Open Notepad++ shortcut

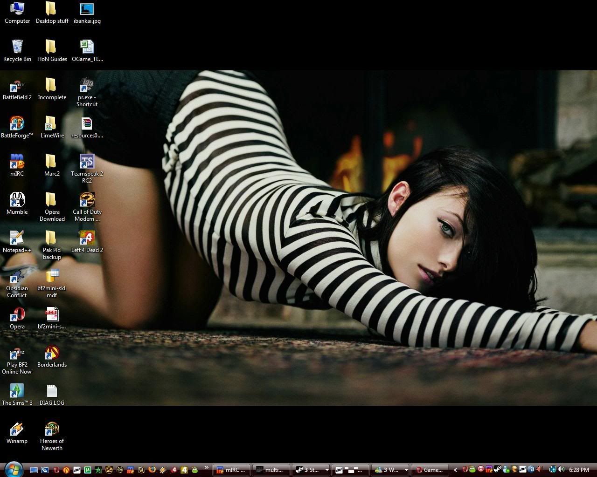click(x=17, y=242)
